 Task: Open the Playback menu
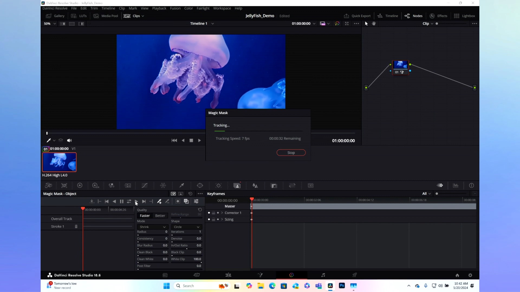click(x=159, y=8)
